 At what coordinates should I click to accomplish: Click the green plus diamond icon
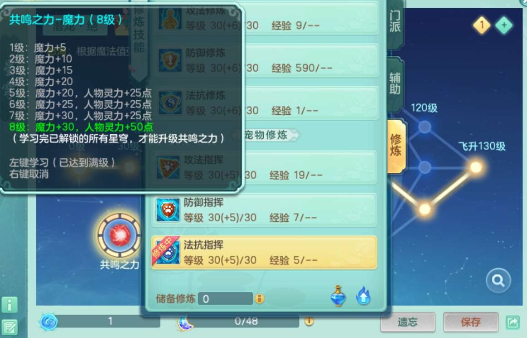[504, 25]
